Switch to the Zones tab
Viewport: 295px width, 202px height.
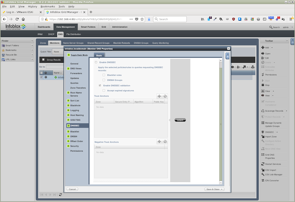[43, 43]
